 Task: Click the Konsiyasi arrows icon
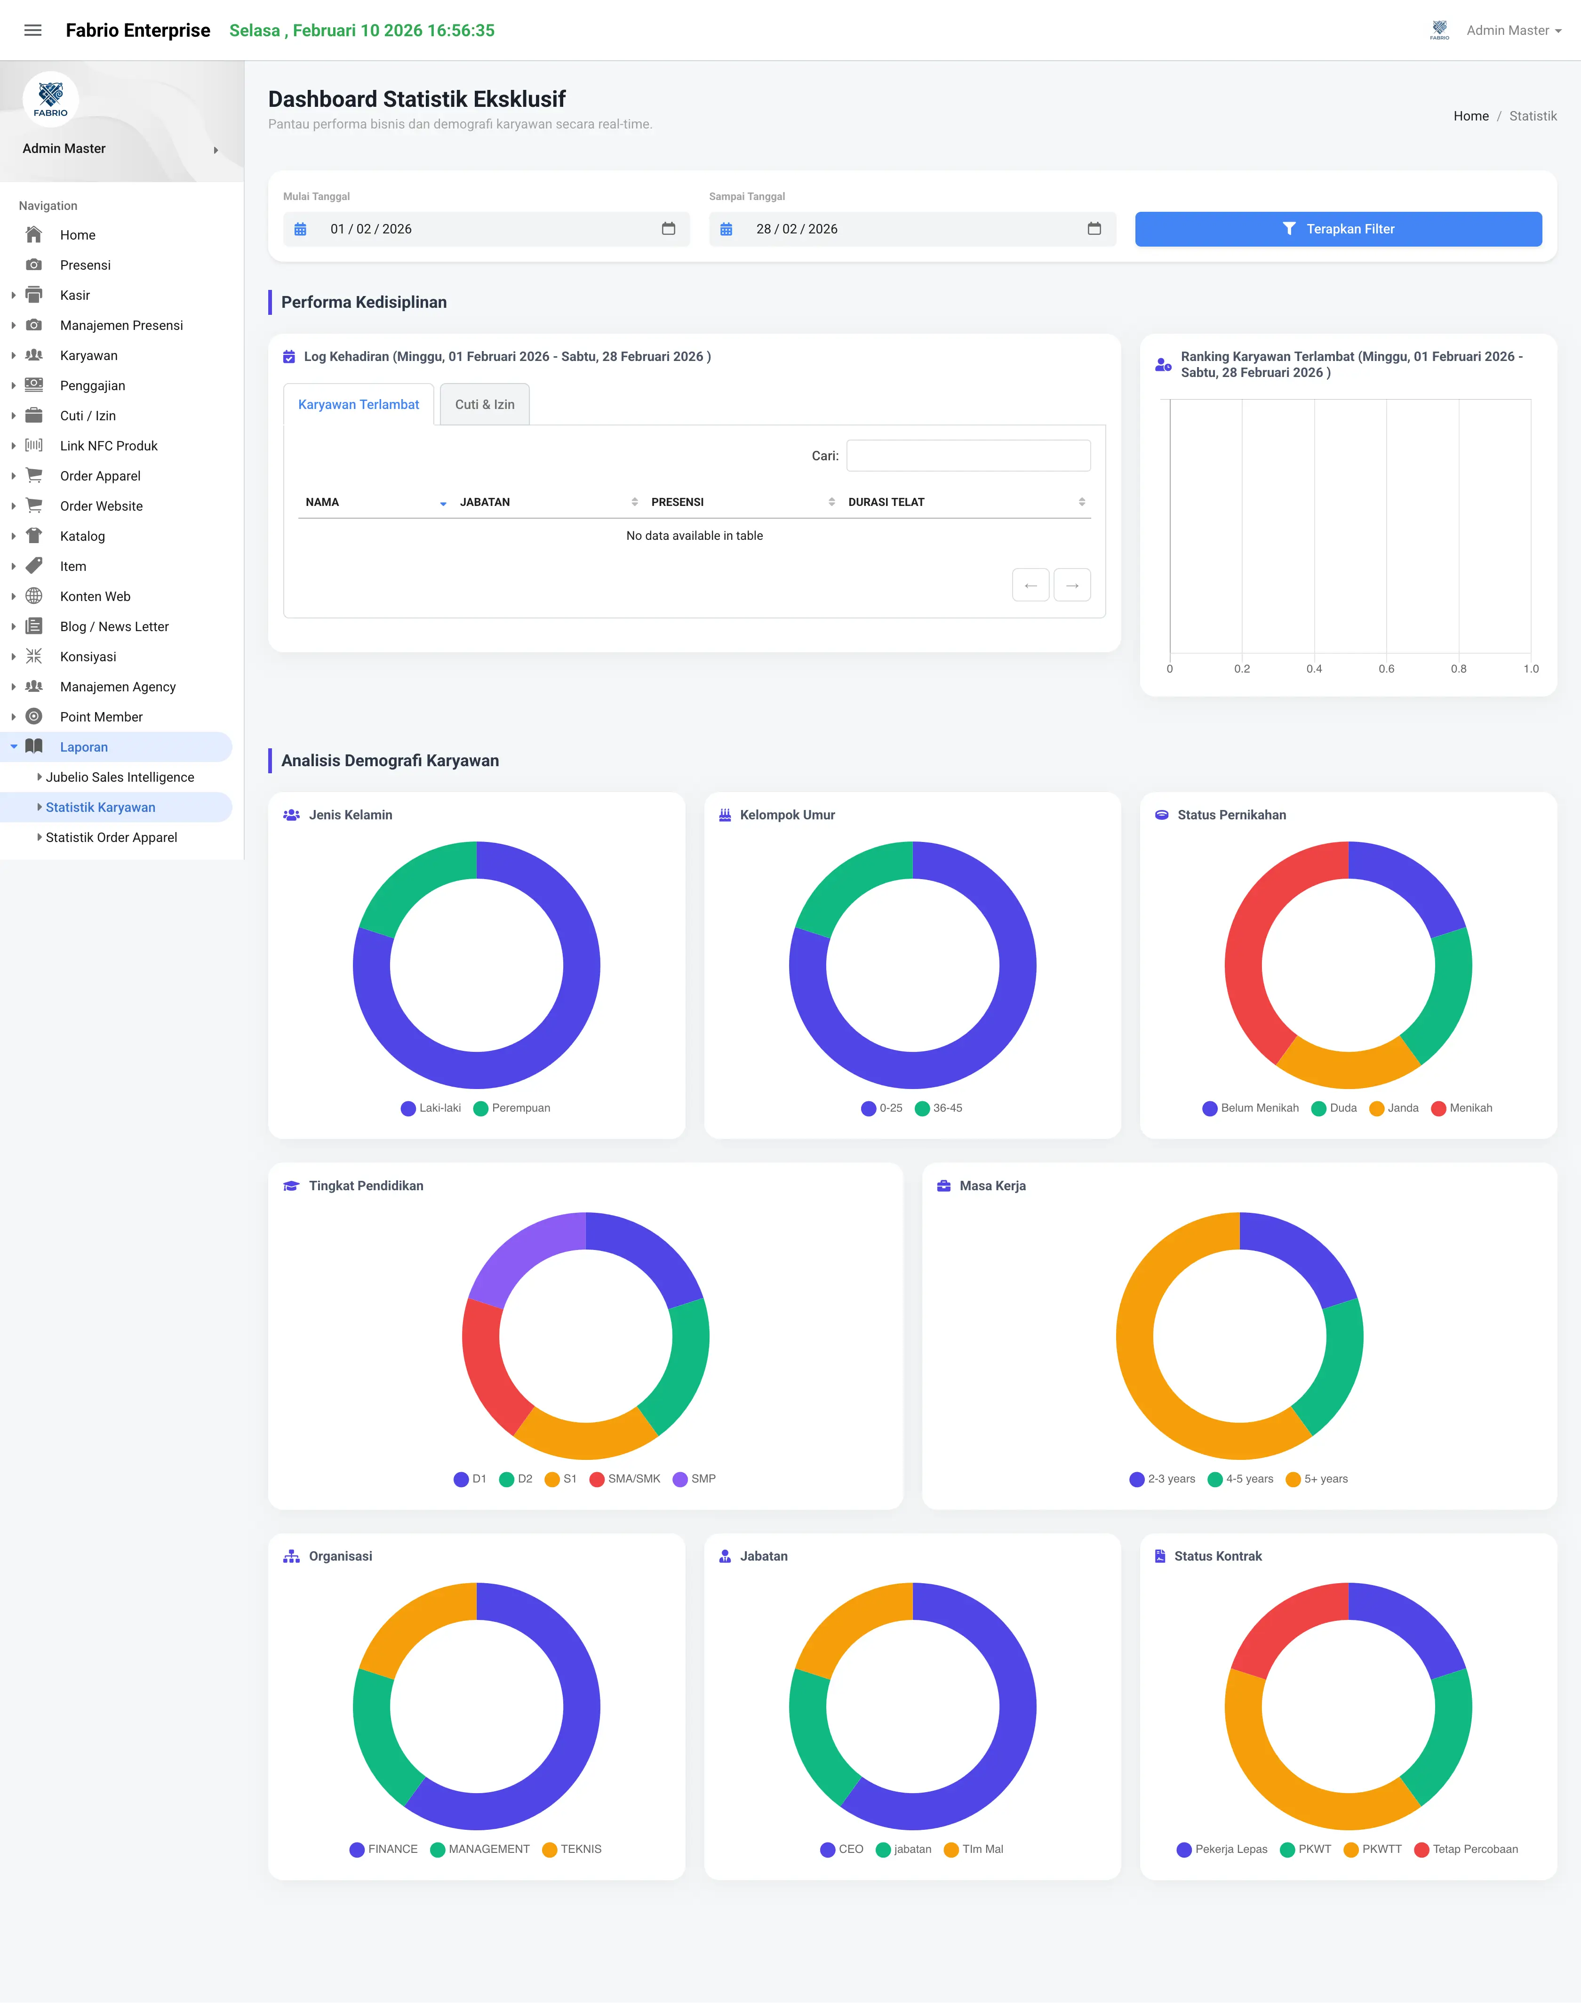pos(34,656)
